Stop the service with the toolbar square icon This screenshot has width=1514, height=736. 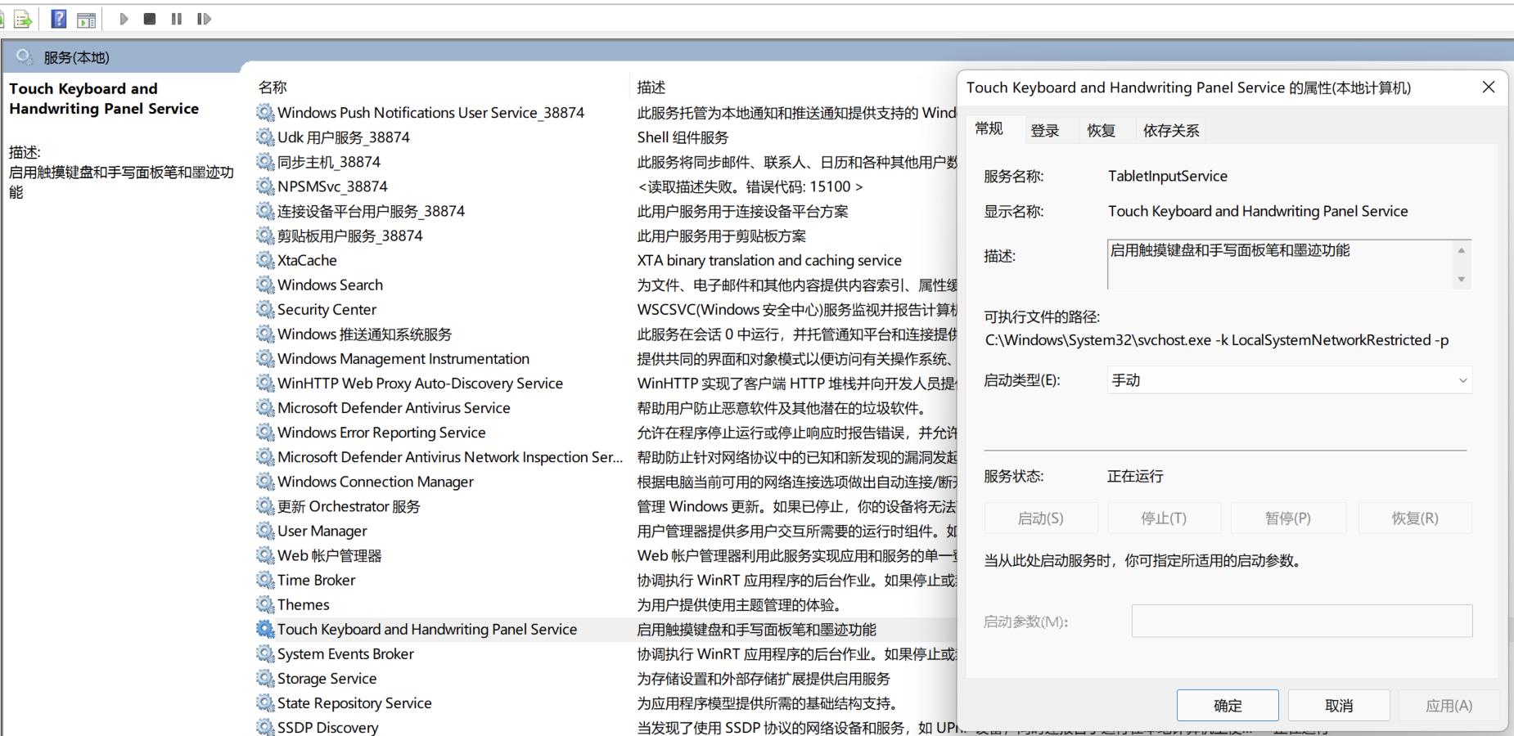click(x=150, y=19)
